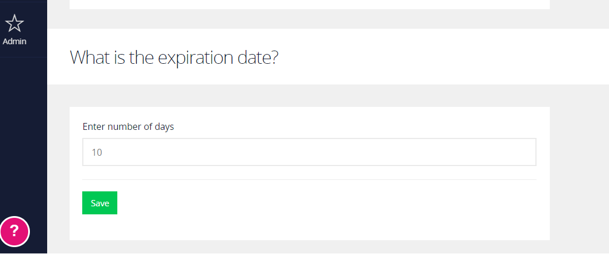Click the 'Enter number of days' label
The width and height of the screenshot is (609, 254).
click(x=128, y=126)
